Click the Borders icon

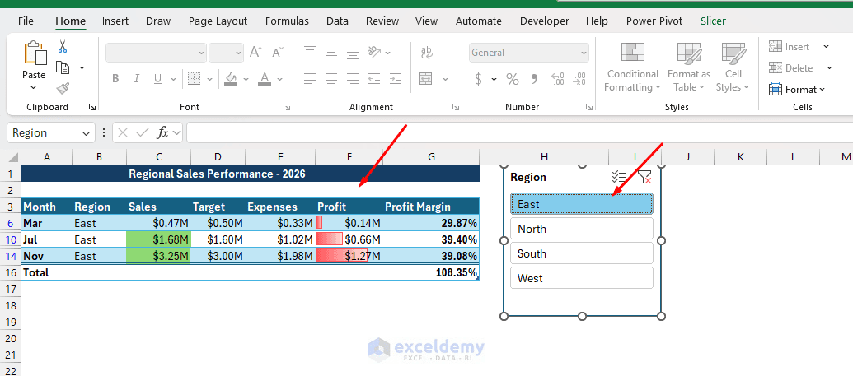tap(195, 79)
